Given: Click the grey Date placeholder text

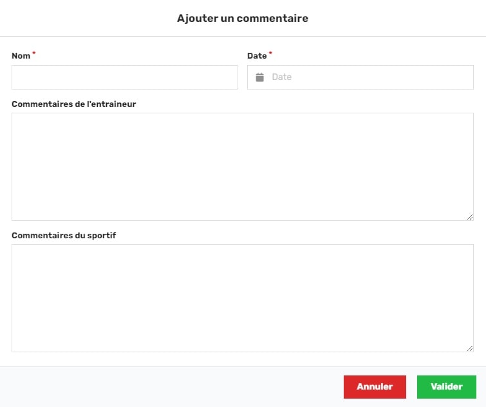Looking at the screenshot, I should tap(282, 77).
